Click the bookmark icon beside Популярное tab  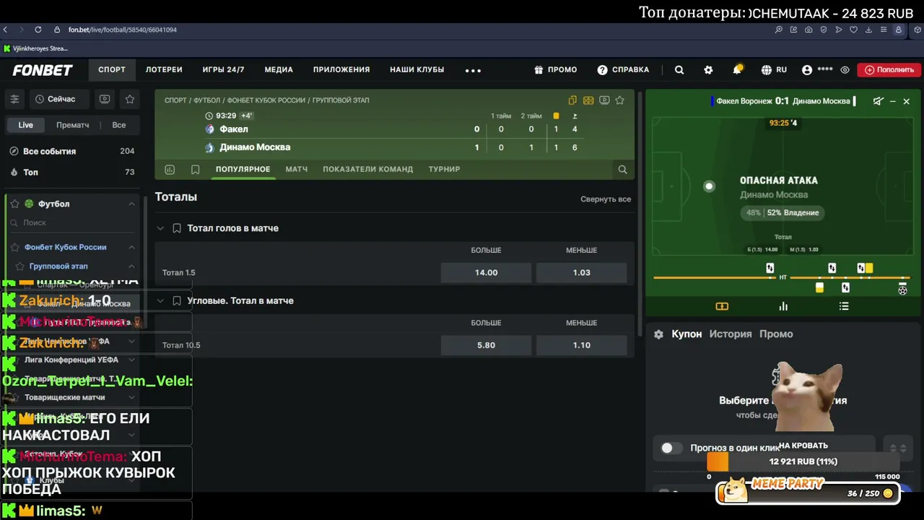pos(195,170)
